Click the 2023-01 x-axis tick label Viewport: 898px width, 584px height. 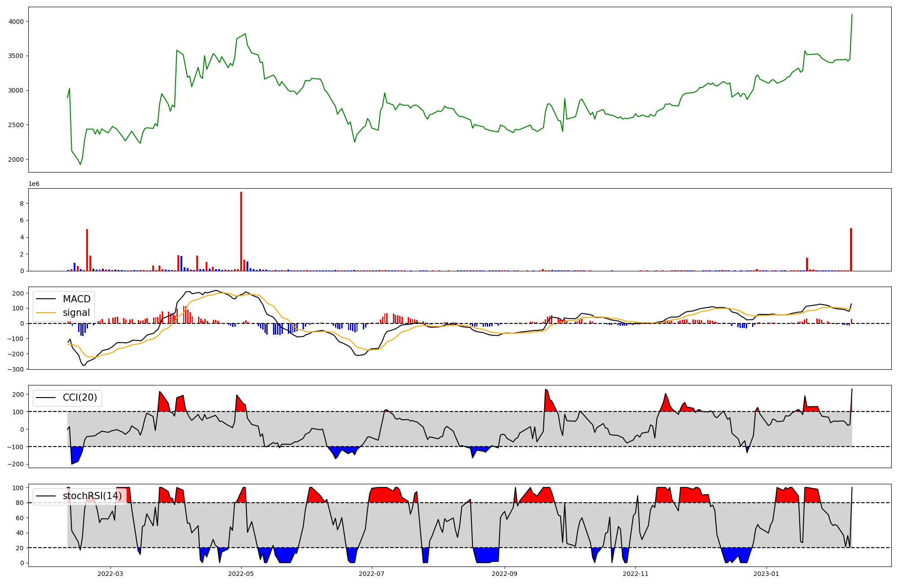click(766, 574)
